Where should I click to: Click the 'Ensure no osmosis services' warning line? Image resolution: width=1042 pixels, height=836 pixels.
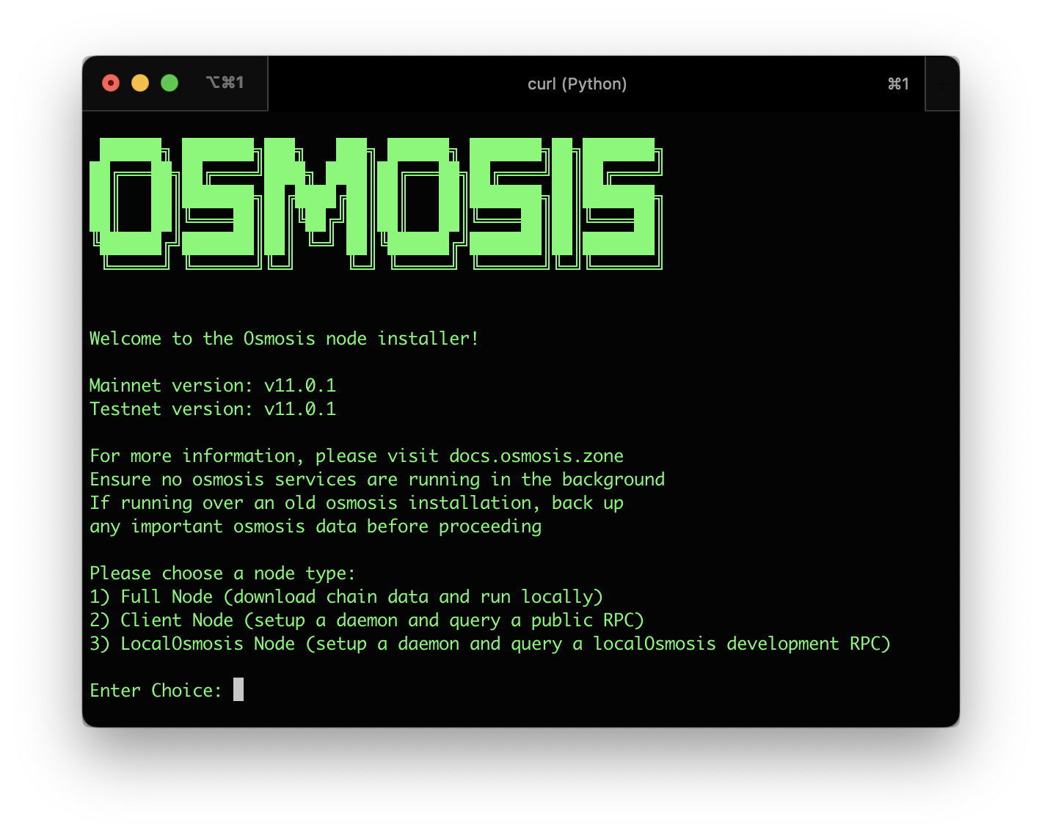coord(377,480)
